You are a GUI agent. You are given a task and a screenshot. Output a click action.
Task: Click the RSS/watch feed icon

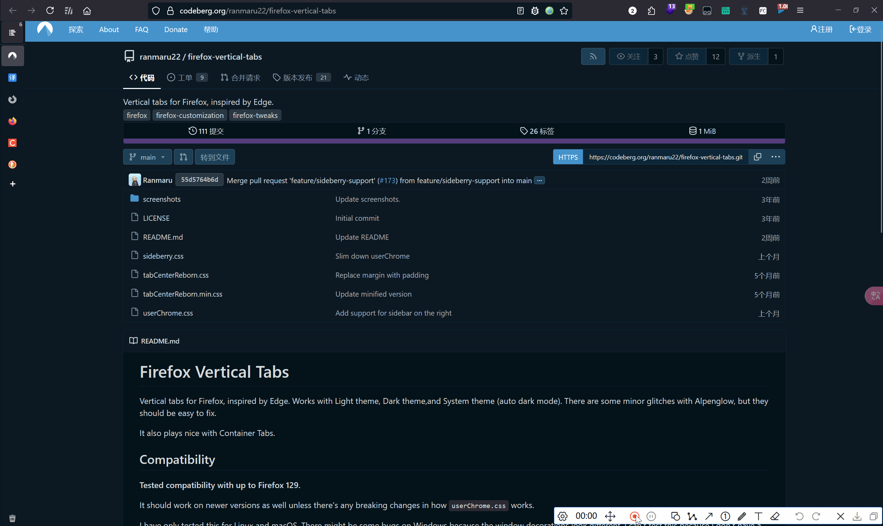click(x=593, y=56)
